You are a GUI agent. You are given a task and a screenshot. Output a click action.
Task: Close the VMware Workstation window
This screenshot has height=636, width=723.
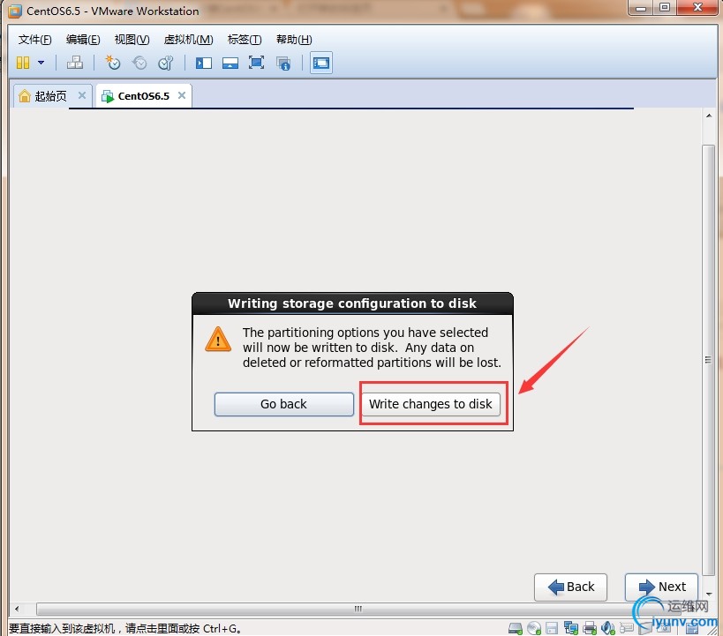[x=697, y=7]
